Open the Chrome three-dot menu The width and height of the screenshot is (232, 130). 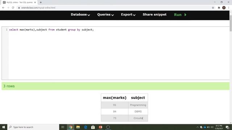click(229, 8)
